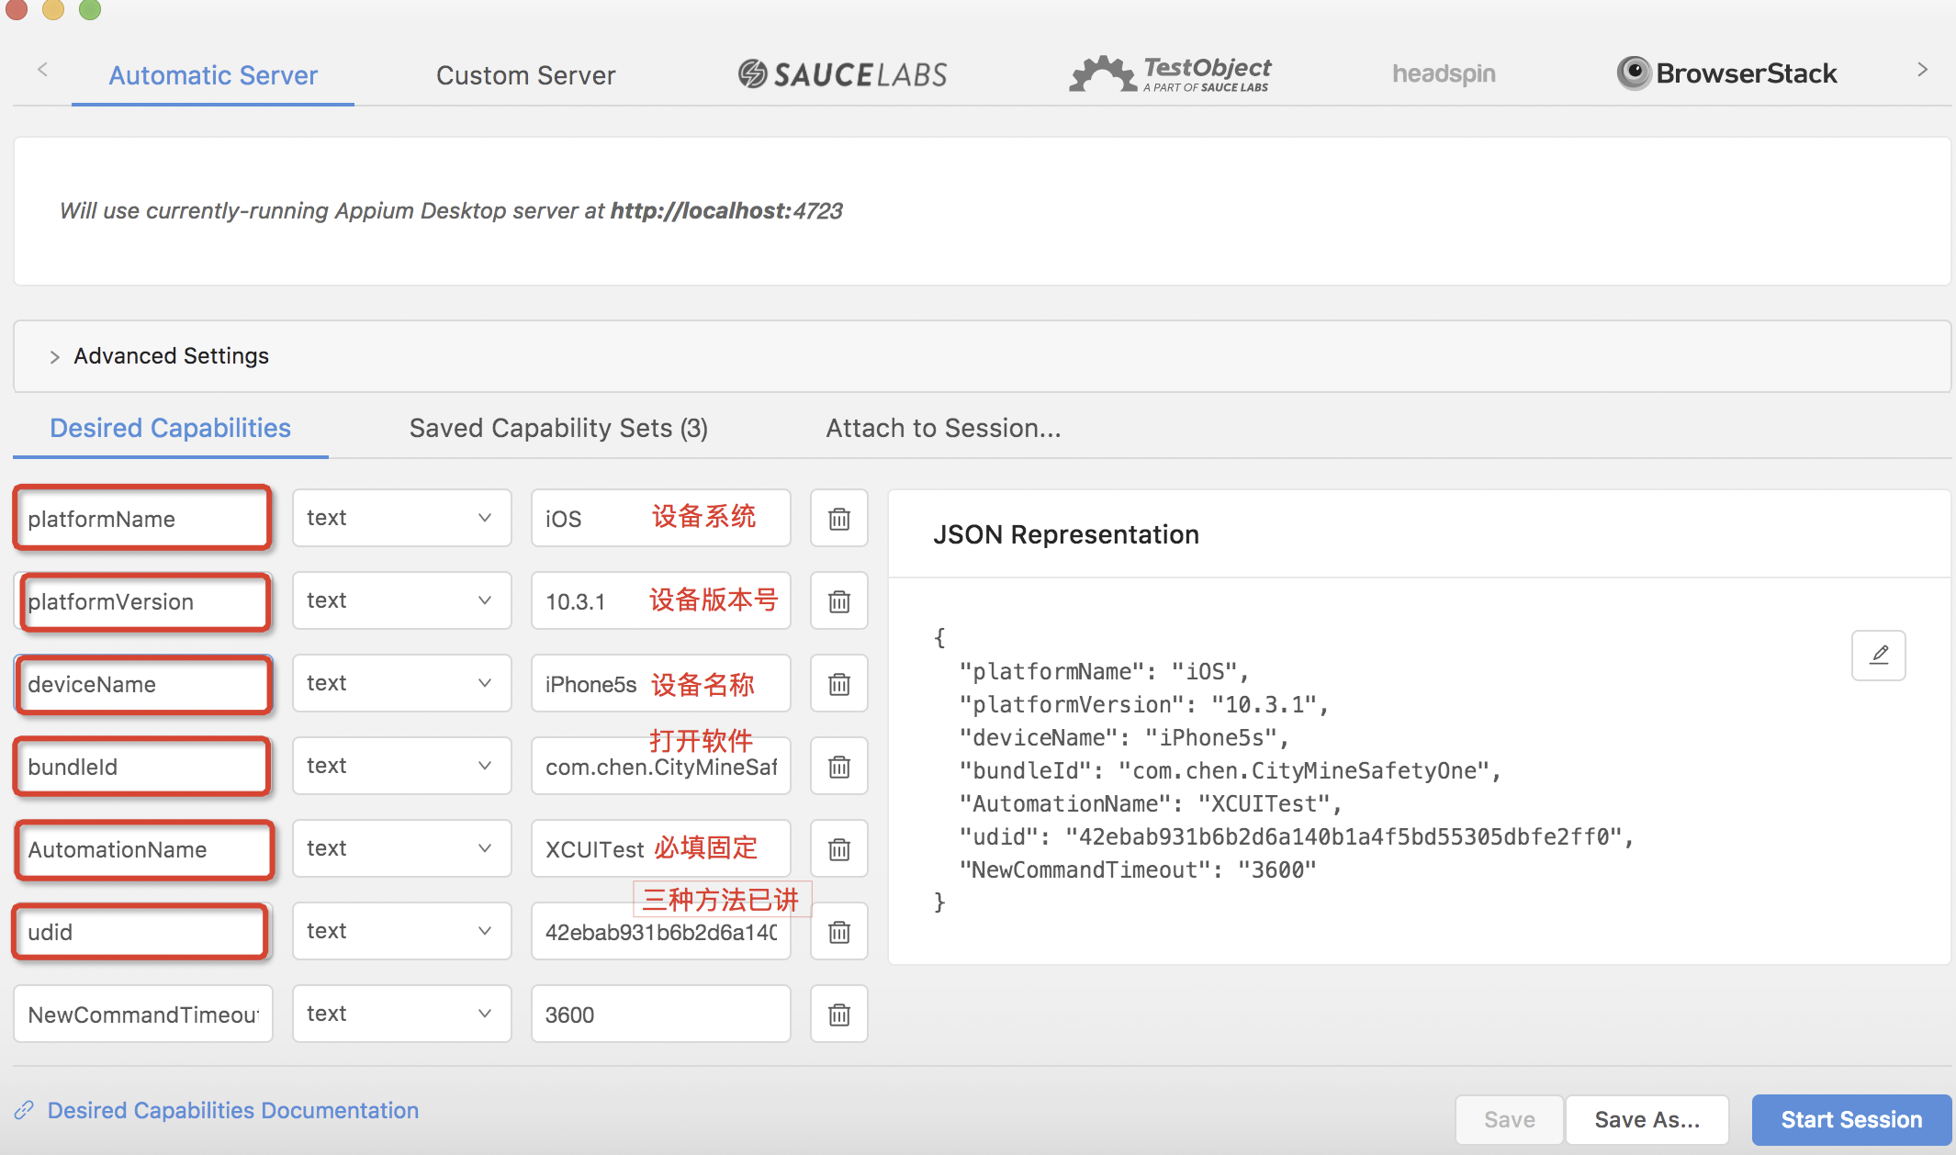
Task: Open type dropdown for AutomationName
Action: (x=401, y=848)
